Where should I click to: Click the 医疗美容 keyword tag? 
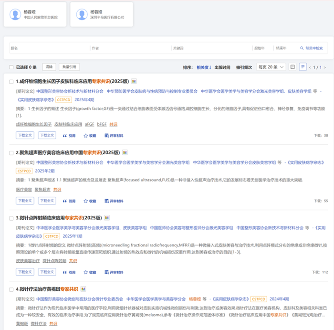(24, 190)
